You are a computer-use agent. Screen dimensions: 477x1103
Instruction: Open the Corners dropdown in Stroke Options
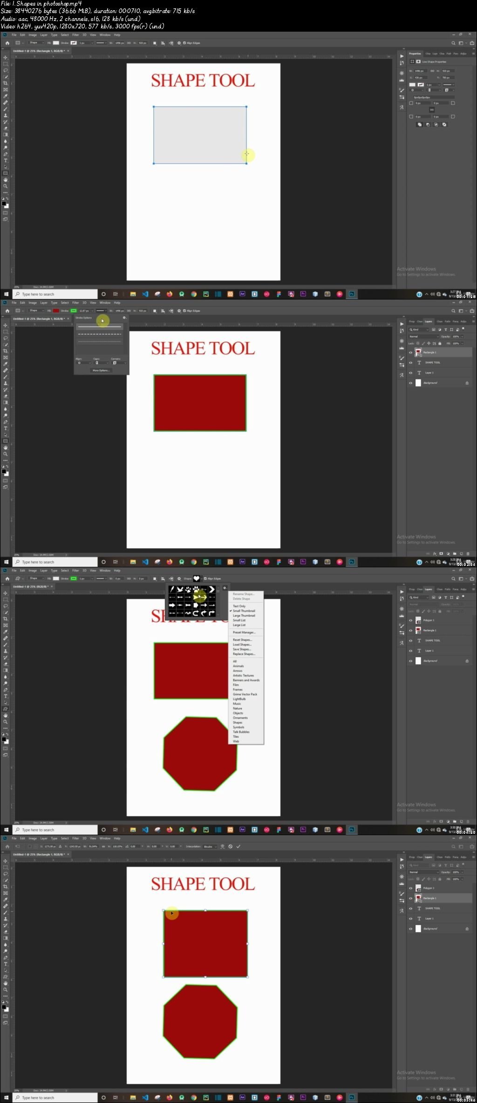click(x=118, y=363)
